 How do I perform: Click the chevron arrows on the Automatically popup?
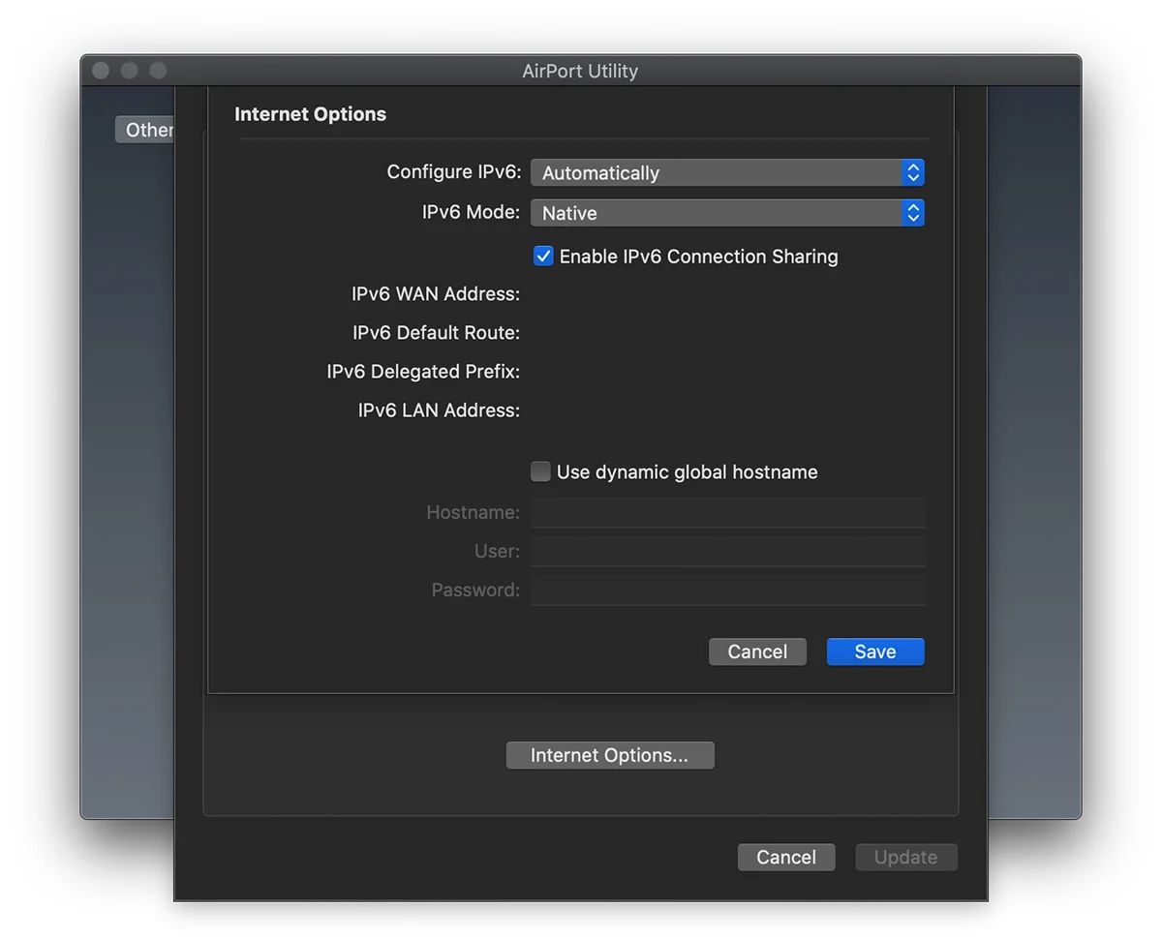click(912, 173)
